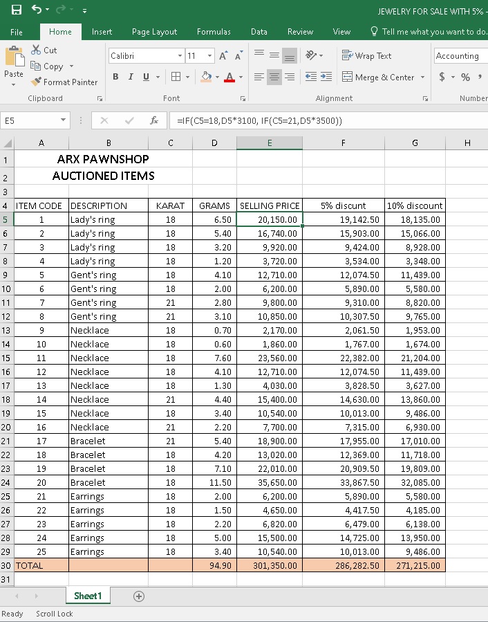Select the total cell 301,350.00
This screenshot has width=488, height=622.
tap(270, 565)
